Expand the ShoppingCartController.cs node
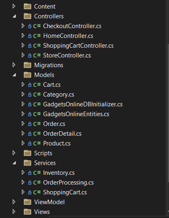This screenshot has width=169, height=218. (23, 46)
